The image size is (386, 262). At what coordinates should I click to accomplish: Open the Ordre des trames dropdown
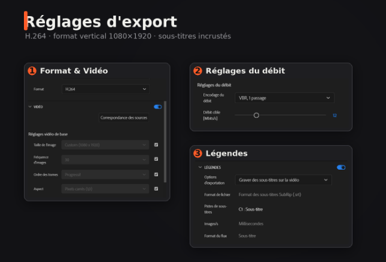[105, 174]
